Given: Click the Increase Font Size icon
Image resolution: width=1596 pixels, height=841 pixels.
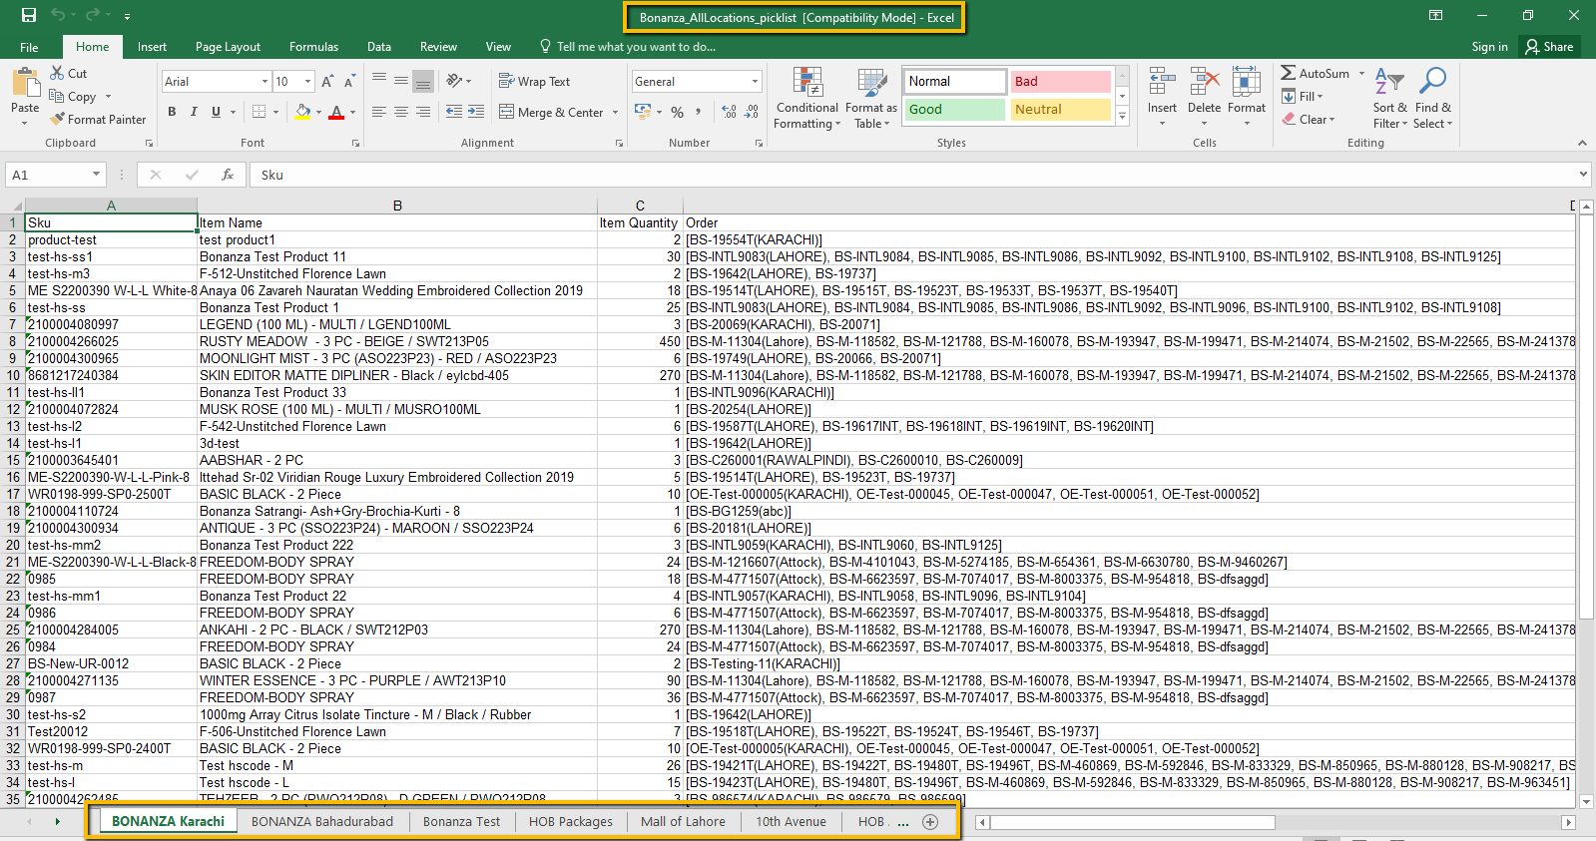Looking at the screenshot, I should pyautogui.click(x=327, y=82).
